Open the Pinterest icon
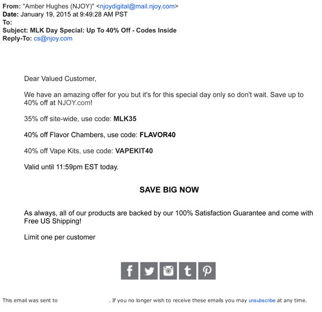Viewport: 322px width, 312px height. point(207,271)
